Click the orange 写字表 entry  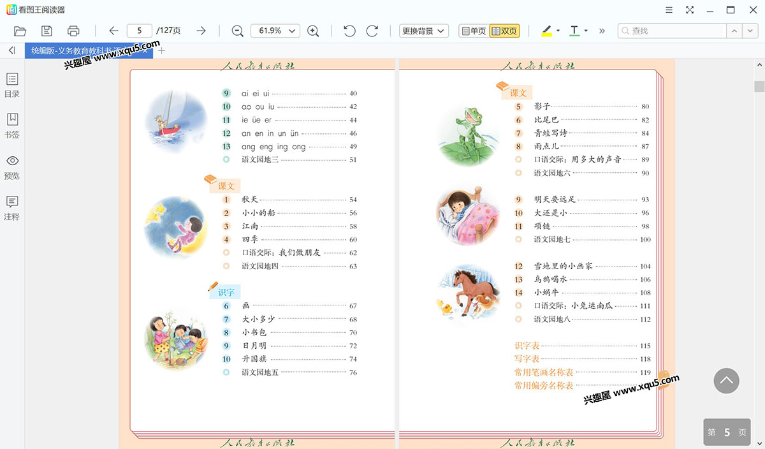tap(527, 359)
